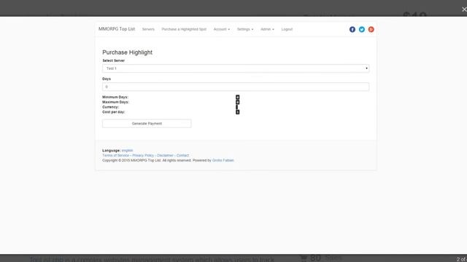Expand the Settings menu

click(245, 29)
